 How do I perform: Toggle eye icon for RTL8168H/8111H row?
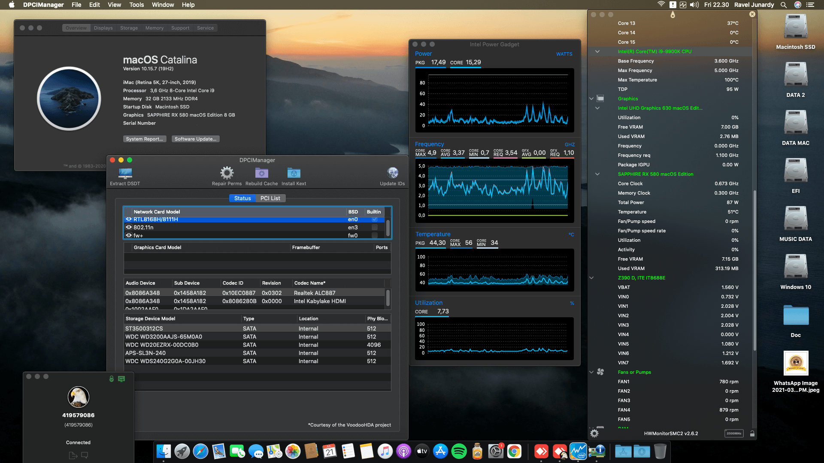click(x=128, y=219)
